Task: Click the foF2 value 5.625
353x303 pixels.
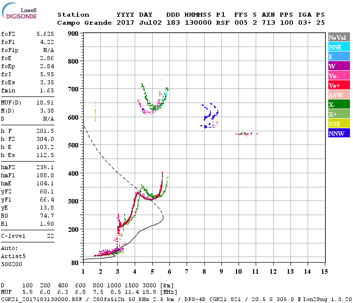Action: point(45,34)
